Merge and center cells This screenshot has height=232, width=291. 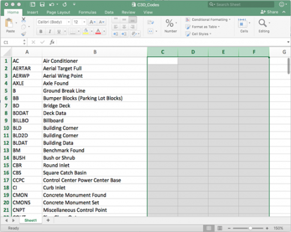[x=151, y=31]
